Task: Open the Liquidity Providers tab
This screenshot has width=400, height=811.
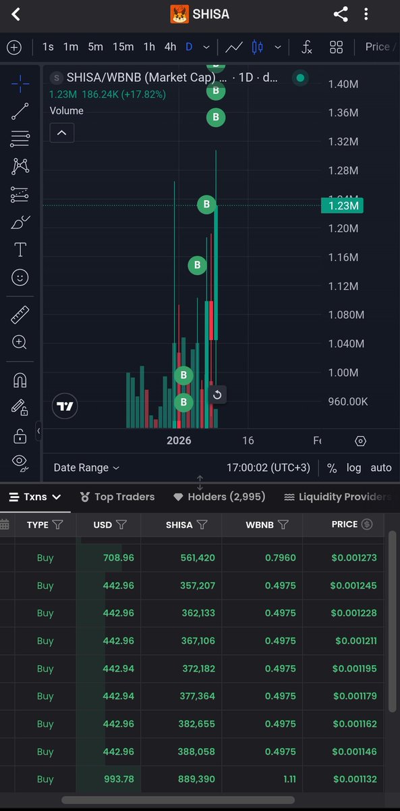Action: click(x=337, y=497)
